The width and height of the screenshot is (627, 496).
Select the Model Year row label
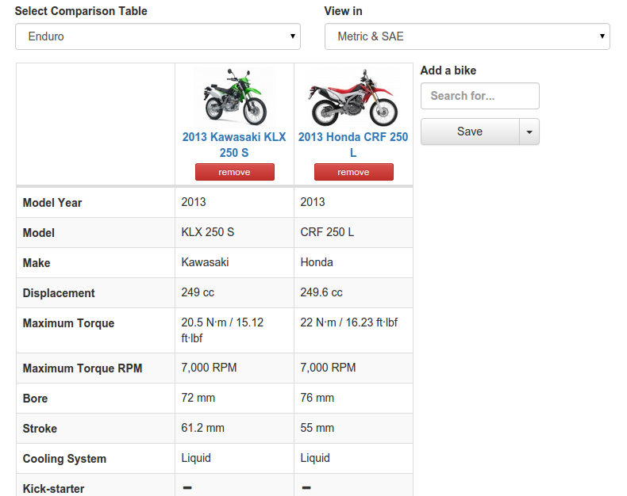click(x=52, y=203)
